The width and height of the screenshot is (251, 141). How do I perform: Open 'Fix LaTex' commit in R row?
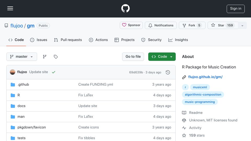[86, 95]
